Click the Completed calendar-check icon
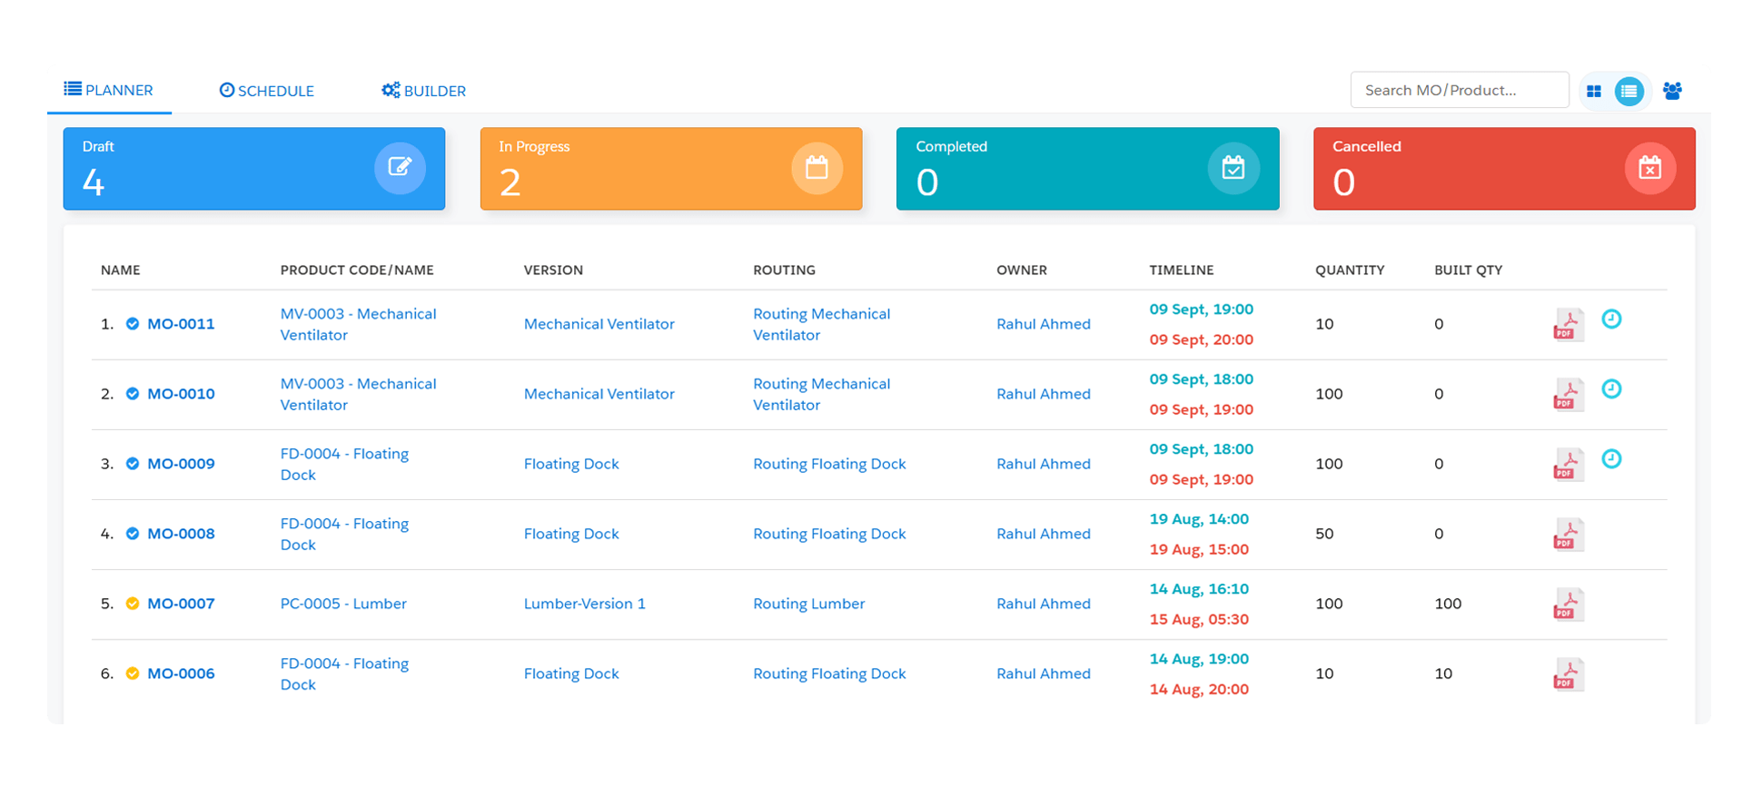 (x=1233, y=168)
